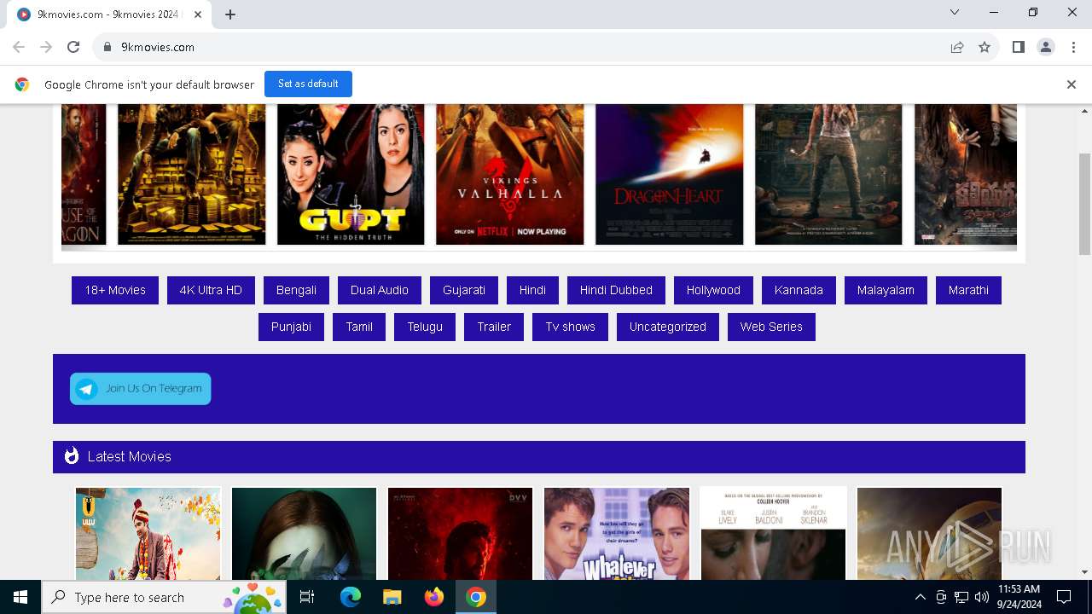The image size is (1092, 614).
Task: Click the Join Us On Telegram button
Action: [141, 389]
